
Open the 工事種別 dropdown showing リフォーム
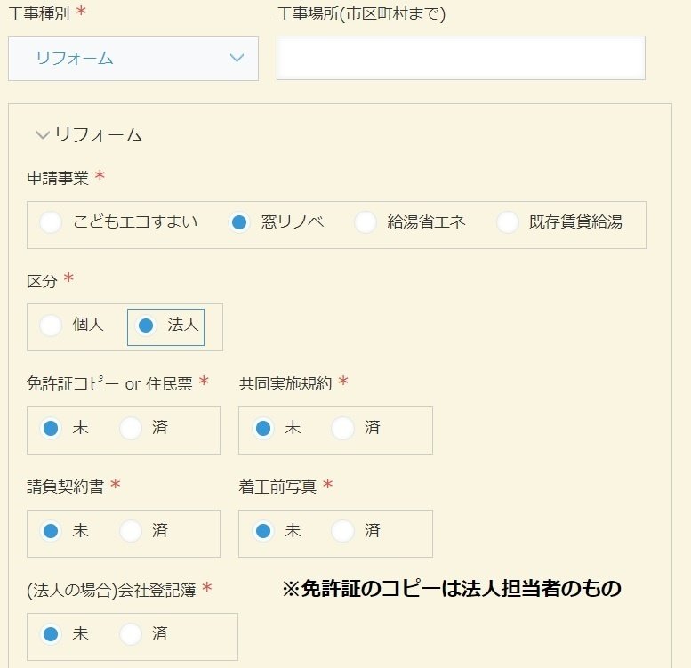click(x=133, y=59)
